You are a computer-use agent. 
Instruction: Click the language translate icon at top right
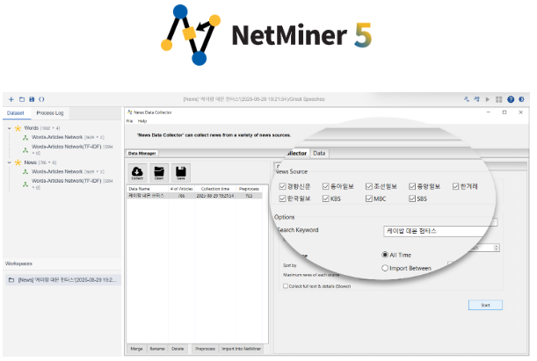point(476,99)
